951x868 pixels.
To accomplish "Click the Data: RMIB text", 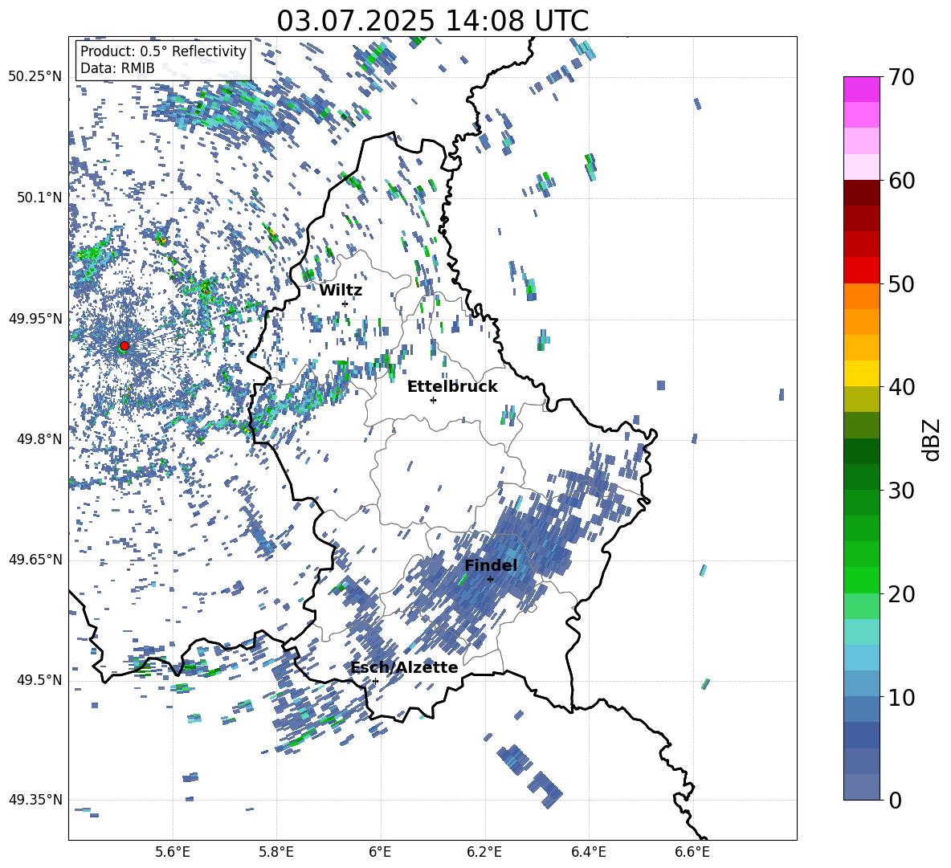I will point(117,68).
